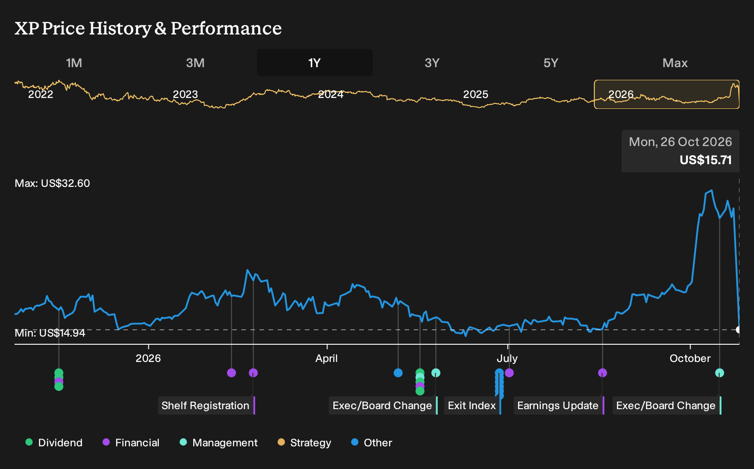Toggle Management events in legend
Viewport: 754px width, 469px height.
click(x=219, y=442)
